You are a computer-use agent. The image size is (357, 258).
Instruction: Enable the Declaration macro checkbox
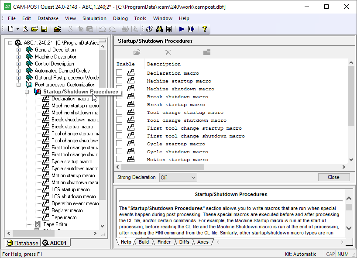pyautogui.click(x=119, y=72)
